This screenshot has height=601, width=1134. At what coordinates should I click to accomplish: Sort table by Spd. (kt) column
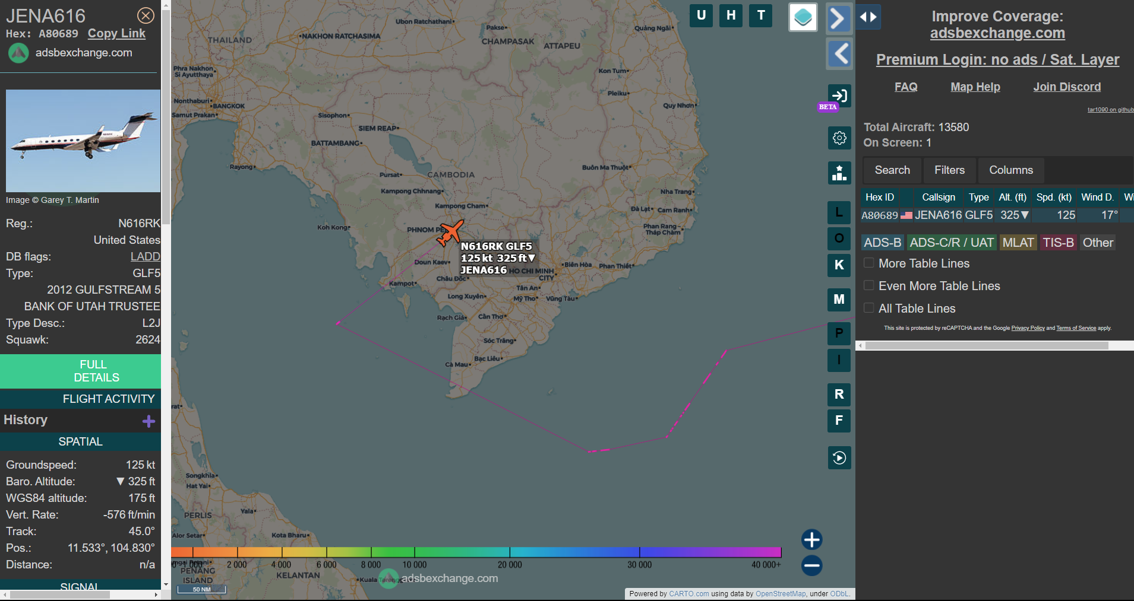coord(1054,197)
